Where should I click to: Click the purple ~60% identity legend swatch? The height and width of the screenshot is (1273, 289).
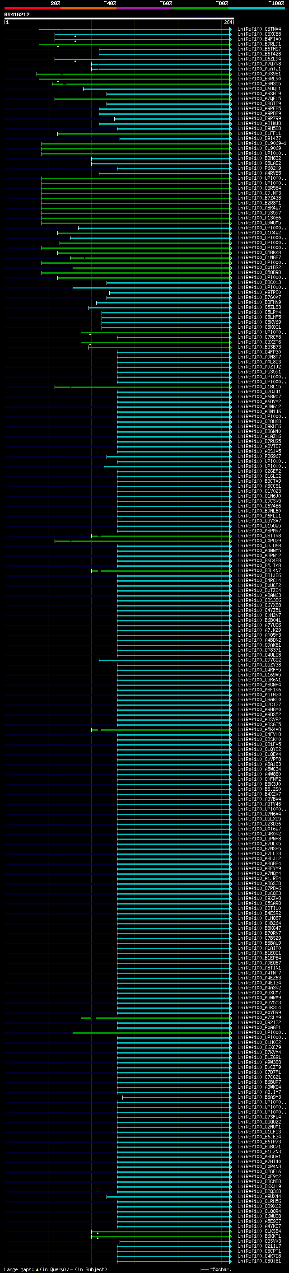point(144,9)
